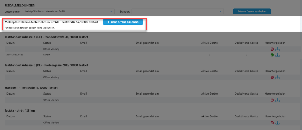Click the Erstellt status cell
This screenshot has height=130, width=302.
(x=47, y=55)
